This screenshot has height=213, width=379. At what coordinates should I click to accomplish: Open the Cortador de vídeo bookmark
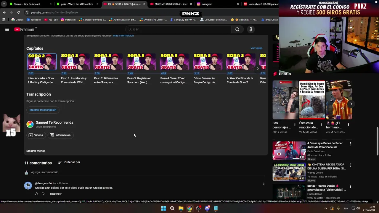tap(92, 20)
